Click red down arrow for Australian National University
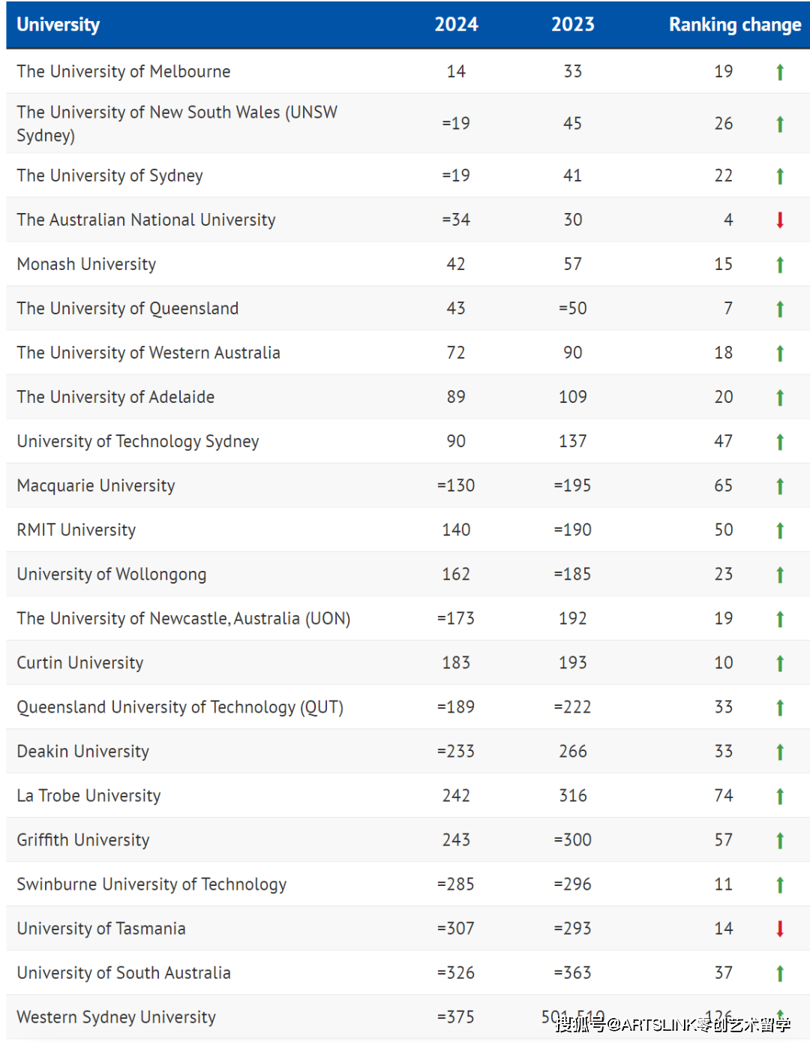This screenshot has height=1042, width=810. [x=780, y=220]
